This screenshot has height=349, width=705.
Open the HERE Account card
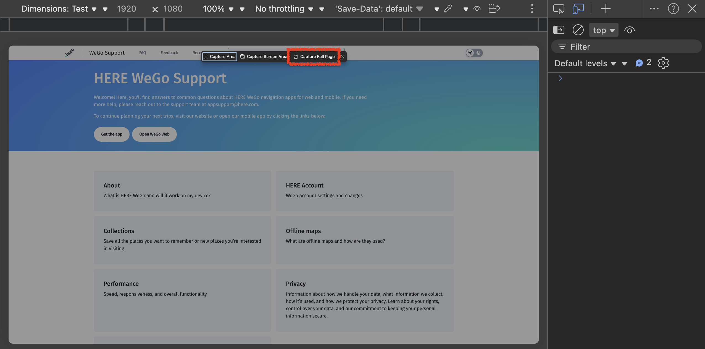(x=365, y=191)
